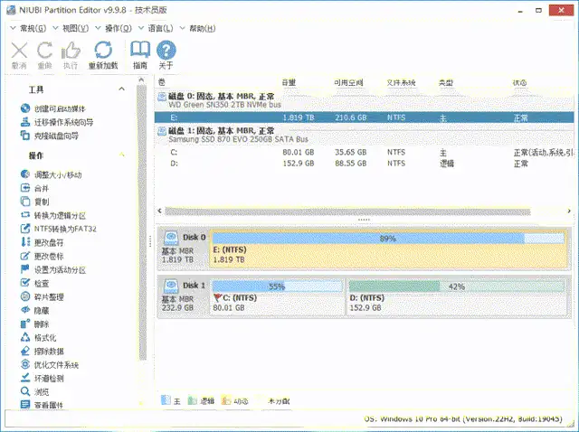Run 坏道检测 surface test
579x432 pixels.
tap(43, 378)
